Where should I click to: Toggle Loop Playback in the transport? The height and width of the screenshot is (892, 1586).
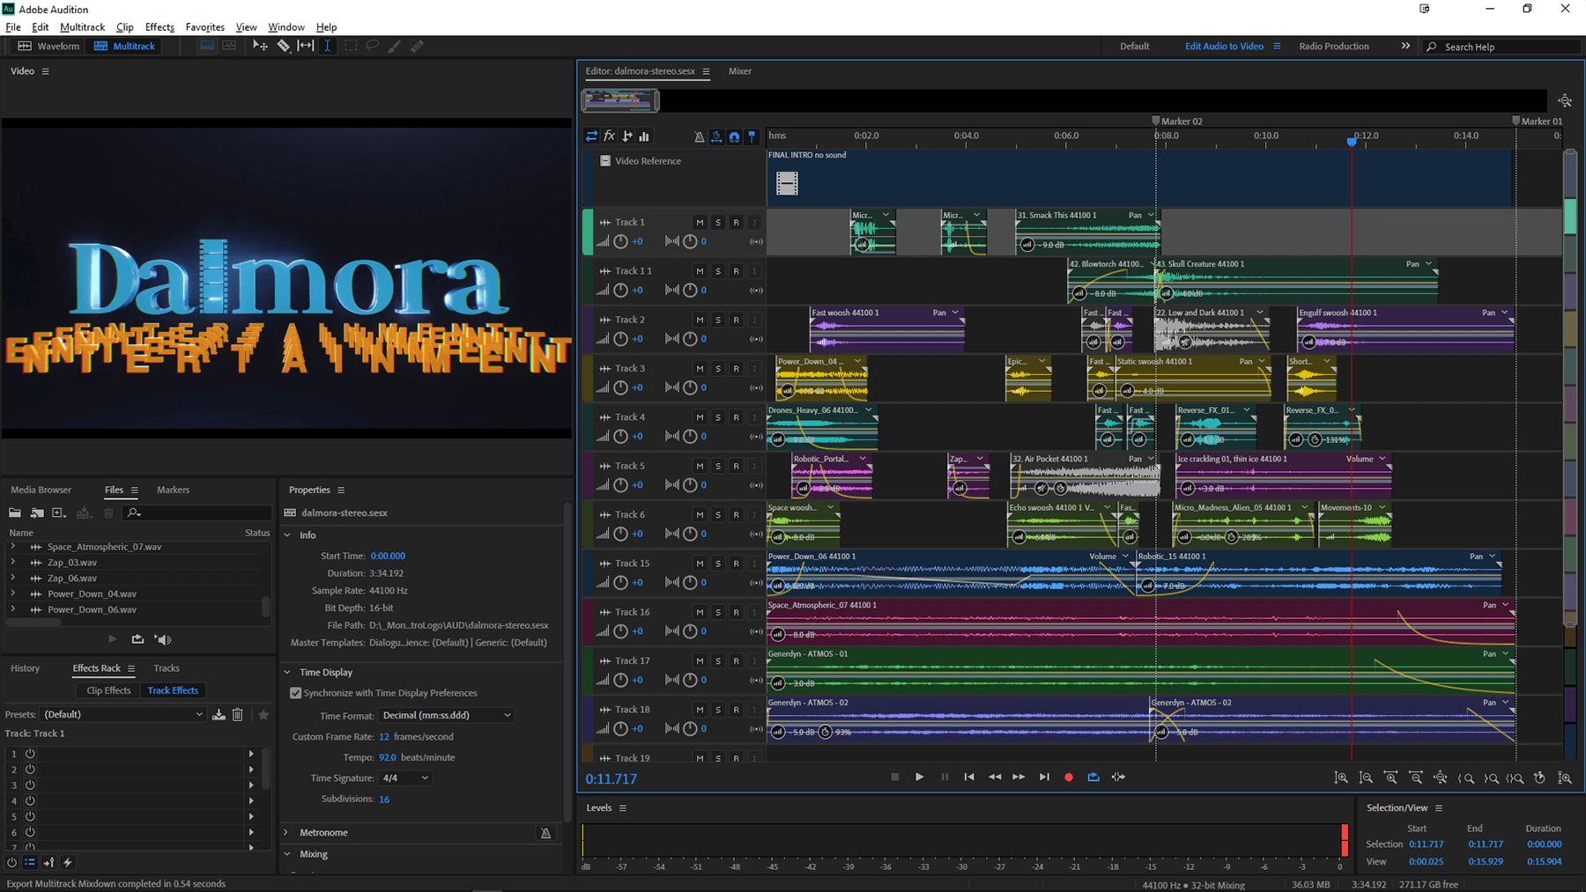tap(1093, 777)
